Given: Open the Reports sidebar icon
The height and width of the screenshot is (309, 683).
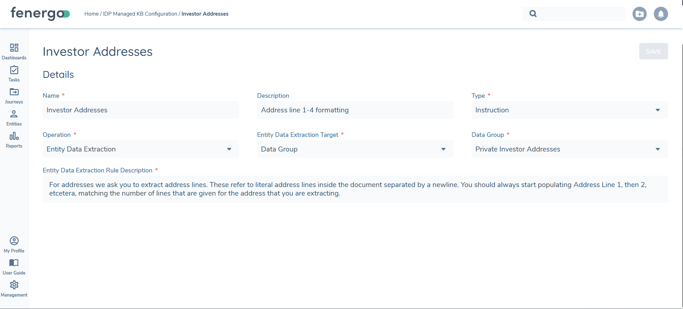Looking at the screenshot, I should 14,137.
